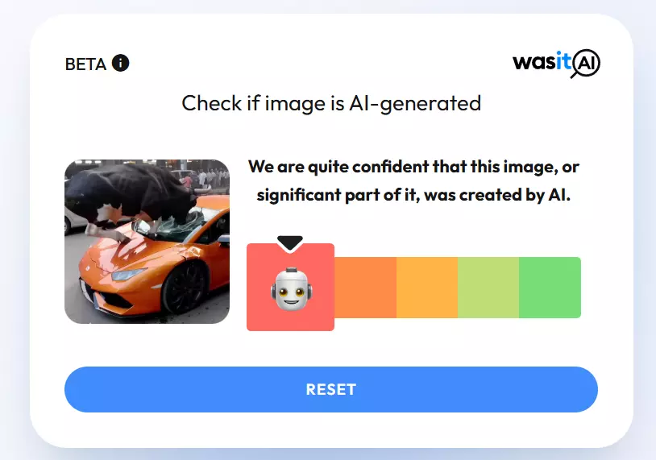Screen dimensions: 656x460
Task: Click the BETA label
Action: [85, 64]
